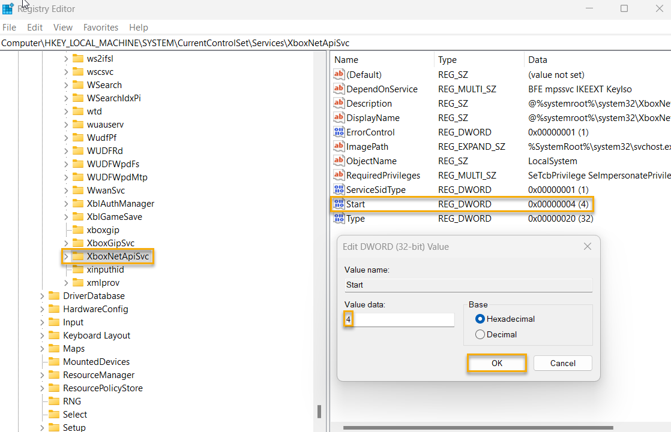Click the DWORD icon beside Start value
Image resolution: width=671 pixels, height=432 pixels.
(340, 204)
